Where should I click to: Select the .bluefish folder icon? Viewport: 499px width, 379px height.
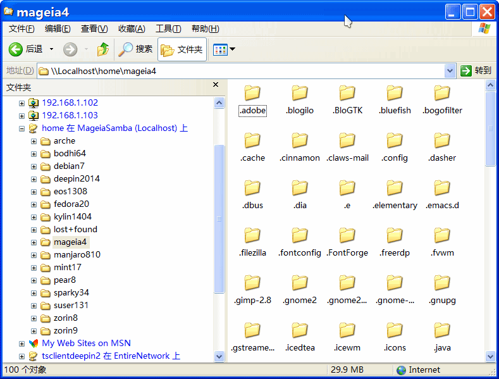pyautogui.click(x=395, y=92)
